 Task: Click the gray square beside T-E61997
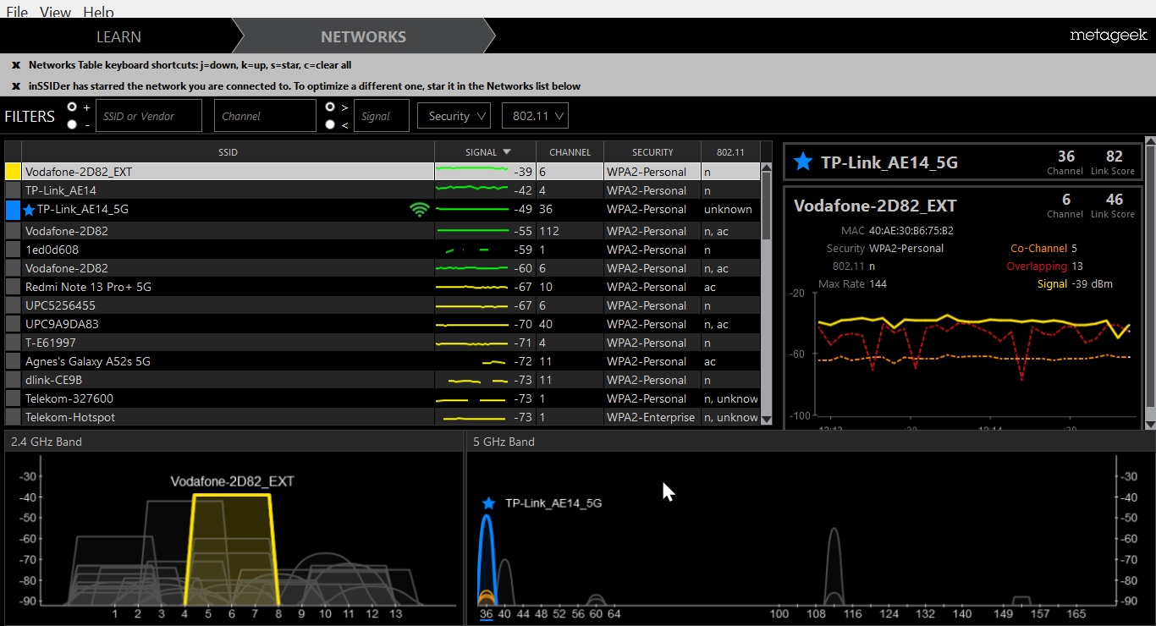13,343
